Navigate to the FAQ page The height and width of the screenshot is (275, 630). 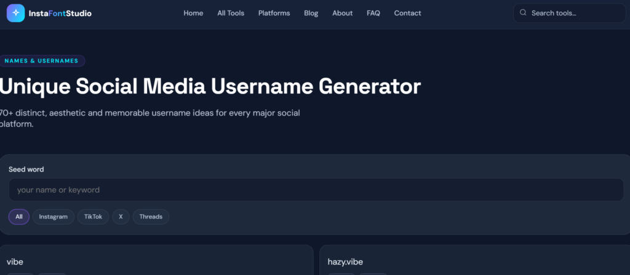pos(373,14)
